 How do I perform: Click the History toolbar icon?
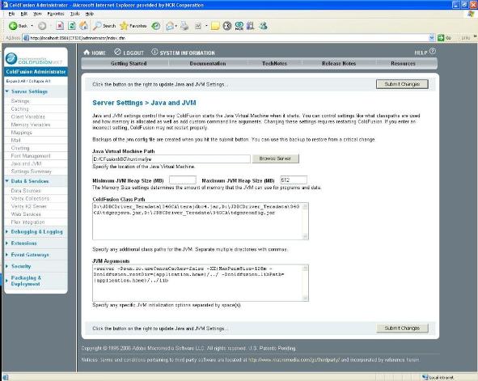tap(156, 26)
